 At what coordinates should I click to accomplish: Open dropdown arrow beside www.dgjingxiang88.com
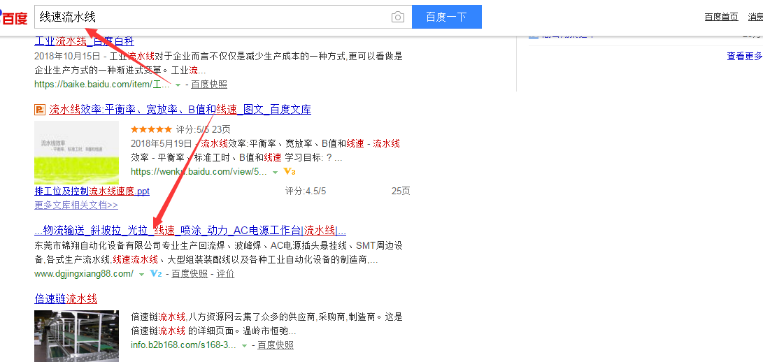coord(141,274)
